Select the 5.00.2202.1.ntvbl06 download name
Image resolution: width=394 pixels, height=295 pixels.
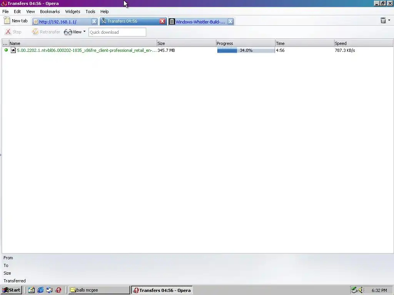pyautogui.click(x=87, y=50)
